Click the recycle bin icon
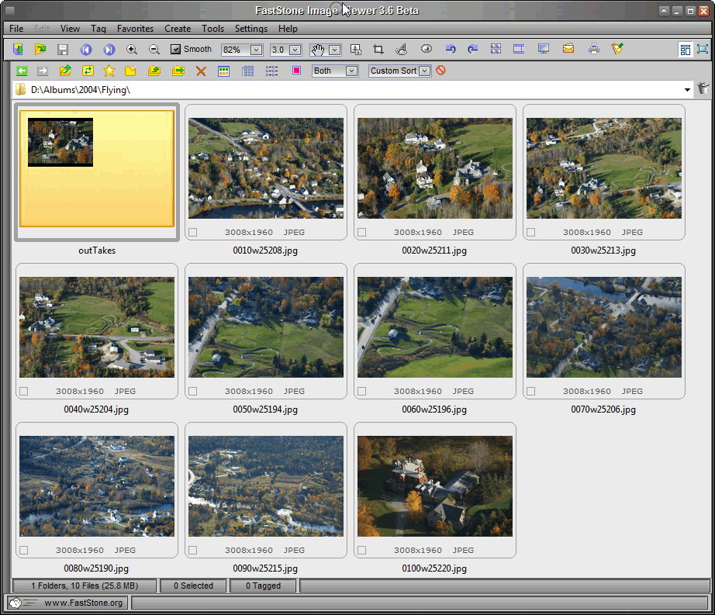 tap(703, 89)
